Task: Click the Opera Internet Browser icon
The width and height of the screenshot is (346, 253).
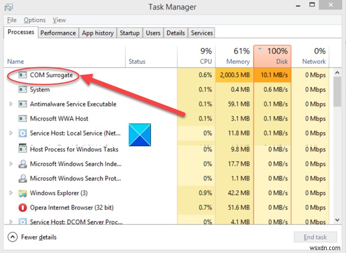Action: (22, 208)
